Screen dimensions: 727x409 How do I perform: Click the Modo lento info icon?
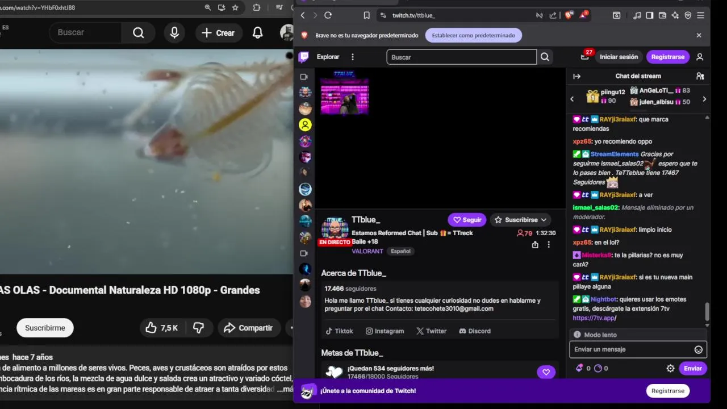click(x=577, y=335)
